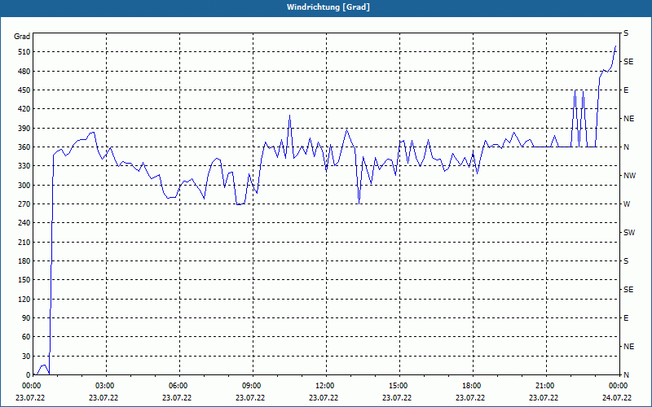This screenshot has width=652, height=407.
Task: Click the 390 degree axis label
Action: [x=24, y=128]
